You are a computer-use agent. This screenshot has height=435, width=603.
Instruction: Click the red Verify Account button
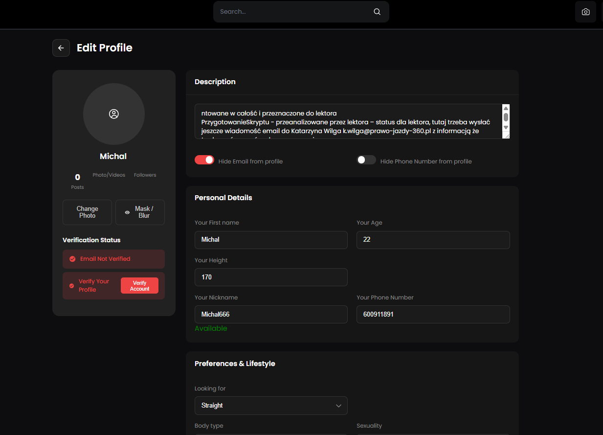[x=139, y=286]
